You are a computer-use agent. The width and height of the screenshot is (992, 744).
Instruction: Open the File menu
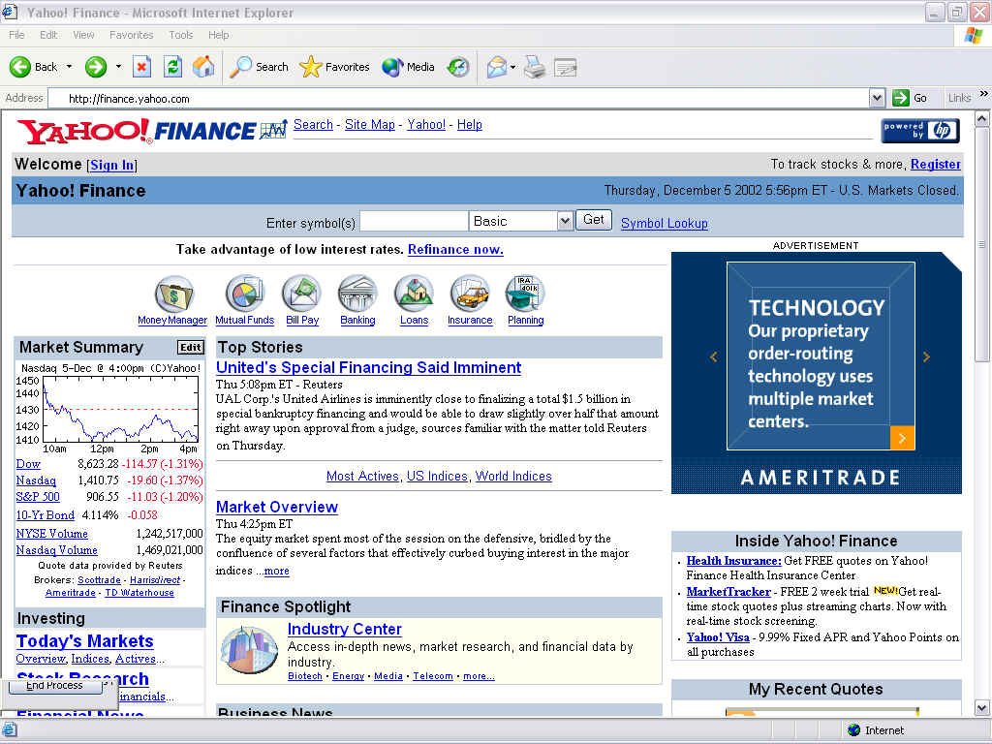pos(16,35)
